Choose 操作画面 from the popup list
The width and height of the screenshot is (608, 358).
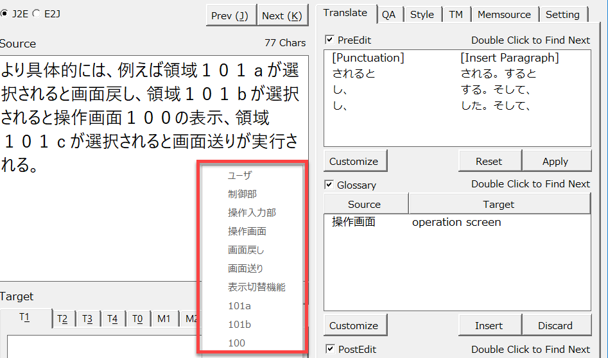pyautogui.click(x=247, y=231)
